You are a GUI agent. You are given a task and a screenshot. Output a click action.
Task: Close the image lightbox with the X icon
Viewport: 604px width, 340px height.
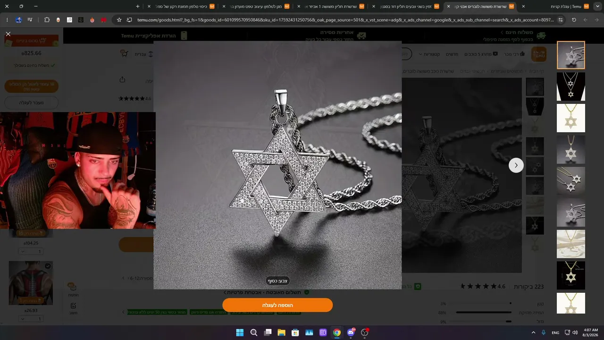click(x=8, y=34)
